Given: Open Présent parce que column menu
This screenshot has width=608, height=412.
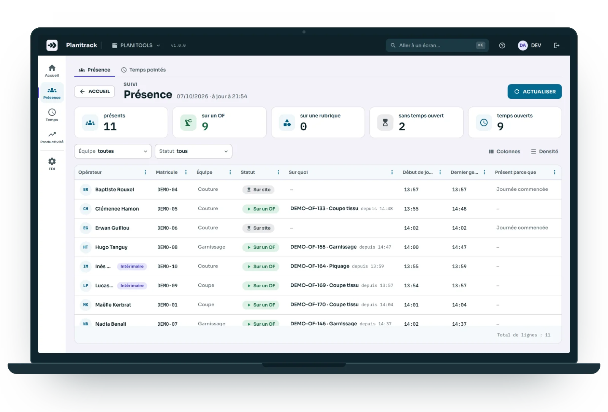Looking at the screenshot, I should point(554,172).
